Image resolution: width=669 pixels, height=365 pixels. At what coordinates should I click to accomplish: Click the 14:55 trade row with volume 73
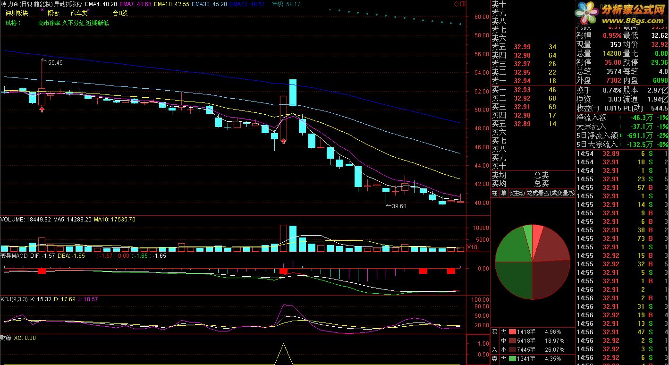point(622,238)
